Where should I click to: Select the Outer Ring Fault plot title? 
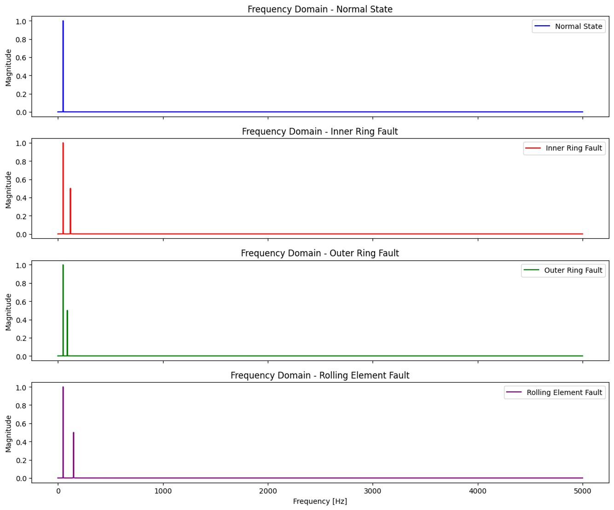click(320, 253)
